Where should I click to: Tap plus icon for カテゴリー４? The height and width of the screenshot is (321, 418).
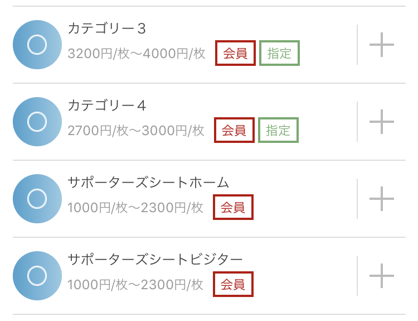[382, 122]
